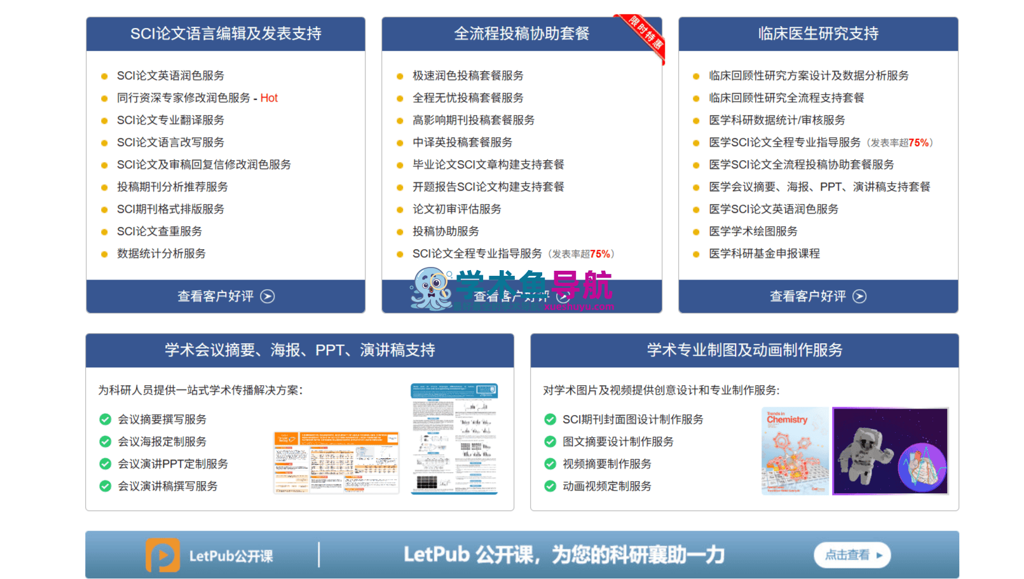Open 投稿期刊分析推荐服务 link
The height and width of the screenshot is (579, 1024).
(x=172, y=187)
